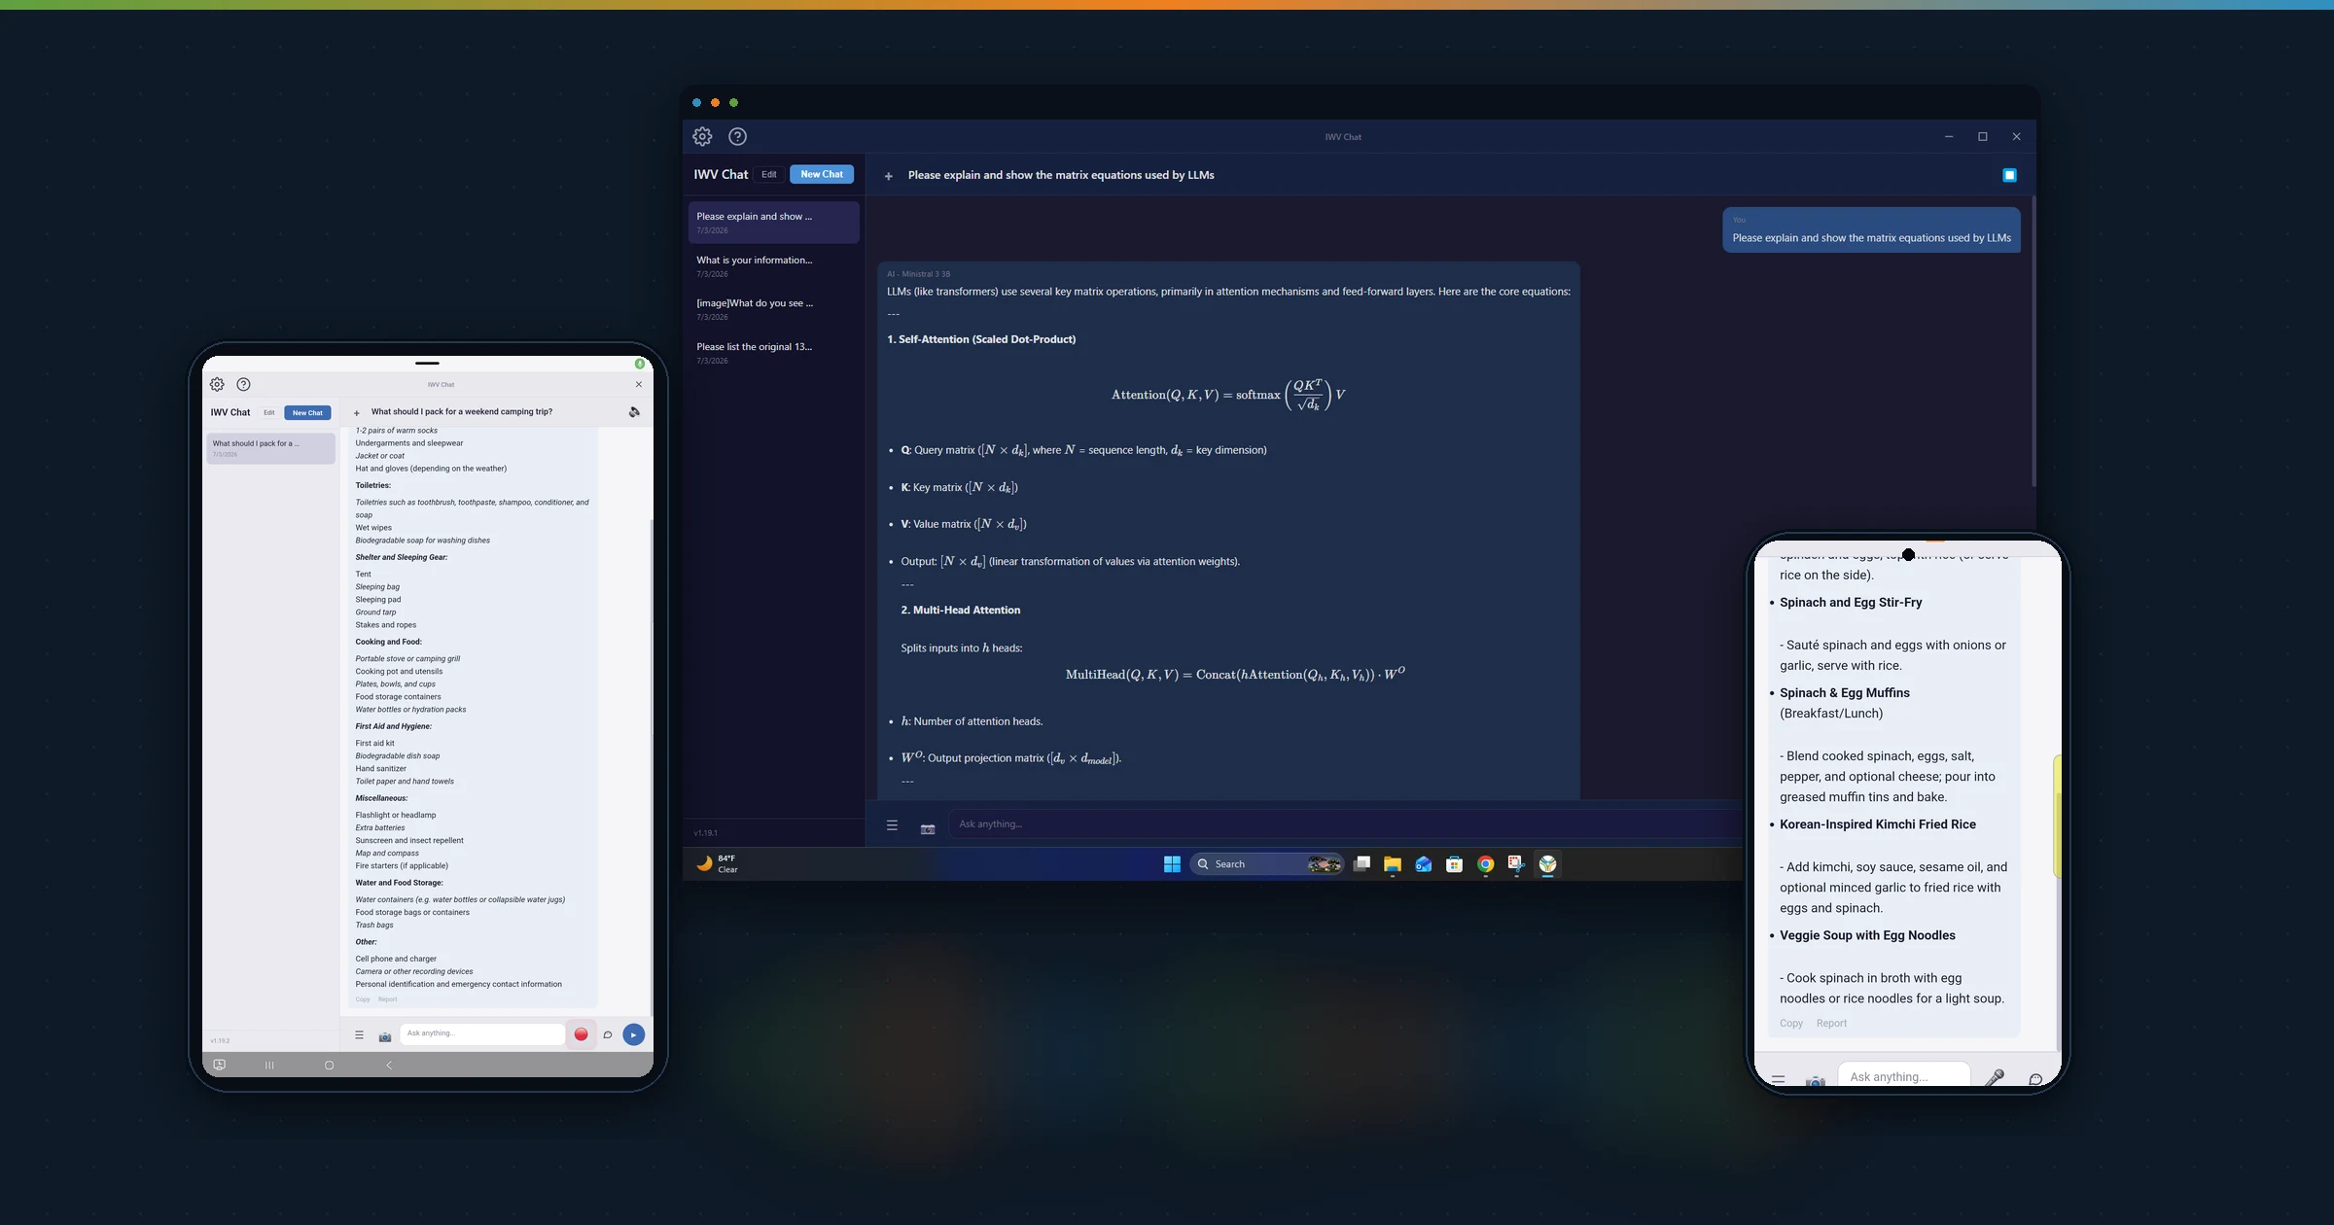Open the hamburger menu in tablet input bar
Viewport: 2334px width, 1225px height.
(359, 1035)
